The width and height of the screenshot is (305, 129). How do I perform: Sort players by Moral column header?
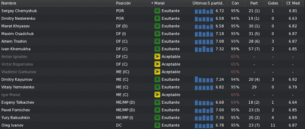159,3
